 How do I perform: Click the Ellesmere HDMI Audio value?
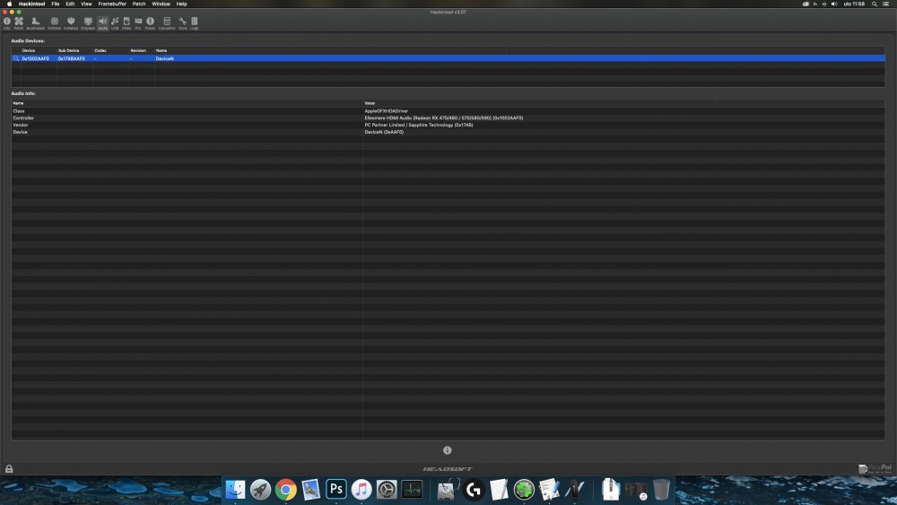[444, 118]
